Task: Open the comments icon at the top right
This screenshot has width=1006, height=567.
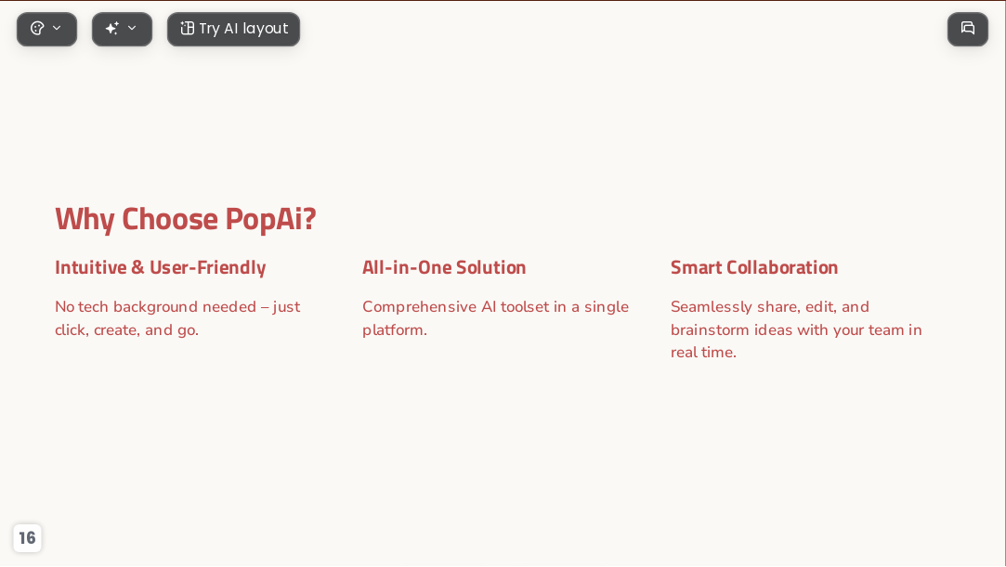Action: pos(968,29)
